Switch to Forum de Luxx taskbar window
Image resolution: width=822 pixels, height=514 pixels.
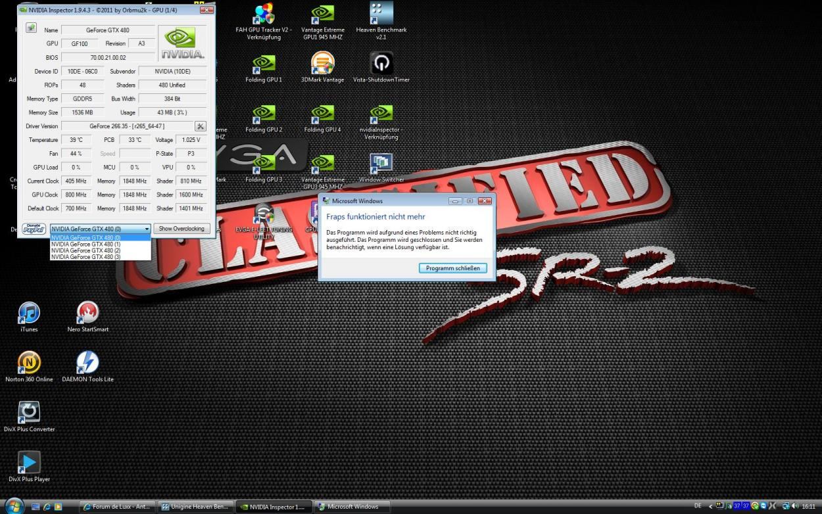[x=118, y=507]
